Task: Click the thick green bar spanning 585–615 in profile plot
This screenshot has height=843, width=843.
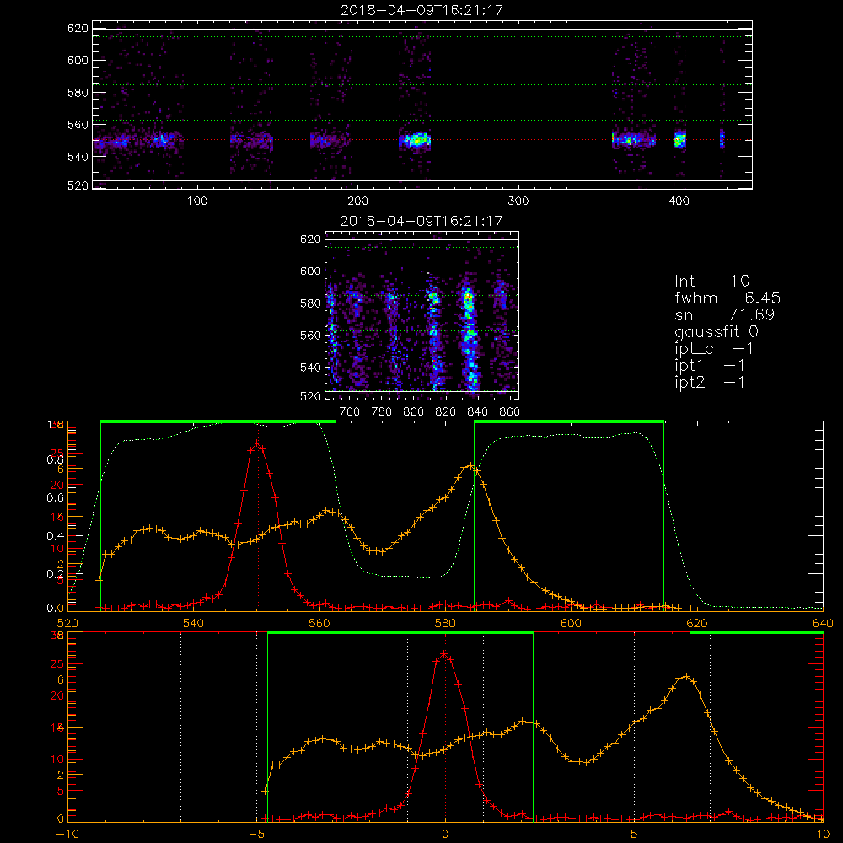Action: (569, 422)
